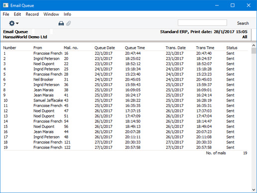This screenshot has width=257, height=193.
Task: Close the Email Queue window
Action: click(x=249, y=5)
